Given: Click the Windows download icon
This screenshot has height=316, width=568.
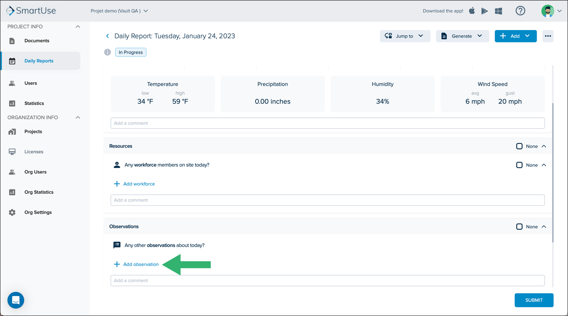Looking at the screenshot, I should click(498, 11).
